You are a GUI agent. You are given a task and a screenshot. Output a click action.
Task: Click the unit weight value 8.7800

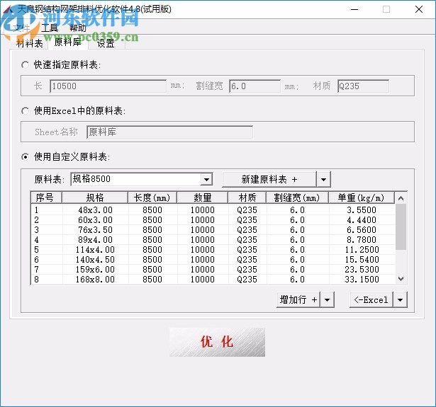[362, 239]
